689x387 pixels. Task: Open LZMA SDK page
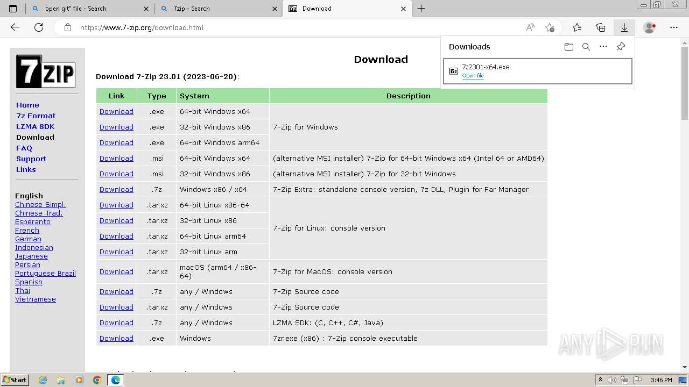tap(35, 126)
